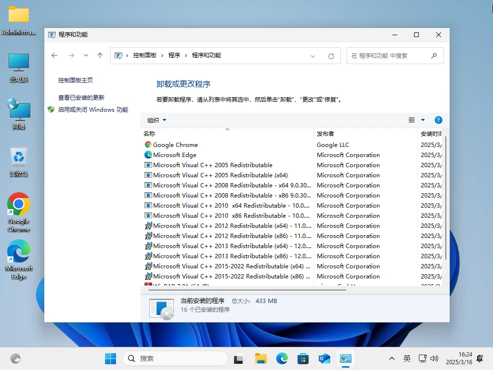Select Visual C++ 2012 Redistributable (x86) row
The height and width of the screenshot is (370, 493).
[227, 236]
